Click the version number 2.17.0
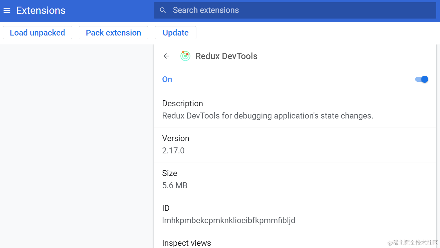 (173, 151)
